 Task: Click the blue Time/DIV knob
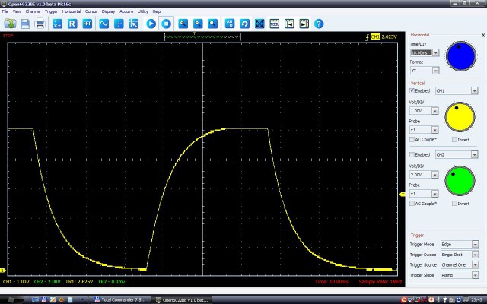tap(461, 56)
